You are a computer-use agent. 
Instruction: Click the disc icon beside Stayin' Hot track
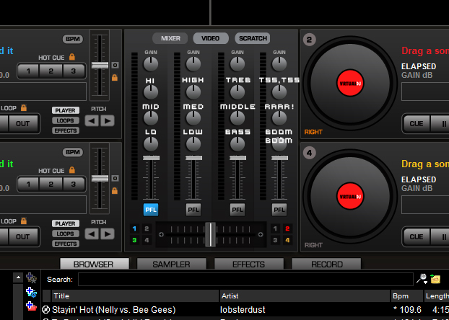tap(45, 309)
